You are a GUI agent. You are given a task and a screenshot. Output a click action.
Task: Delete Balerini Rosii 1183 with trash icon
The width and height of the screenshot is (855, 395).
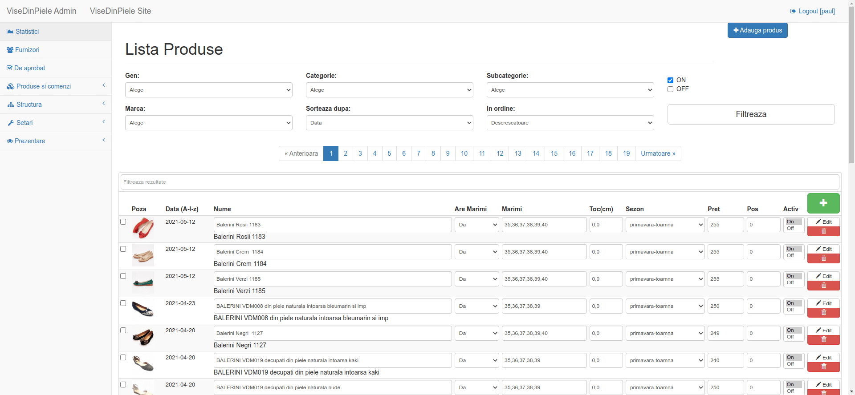(x=823, y=231)
